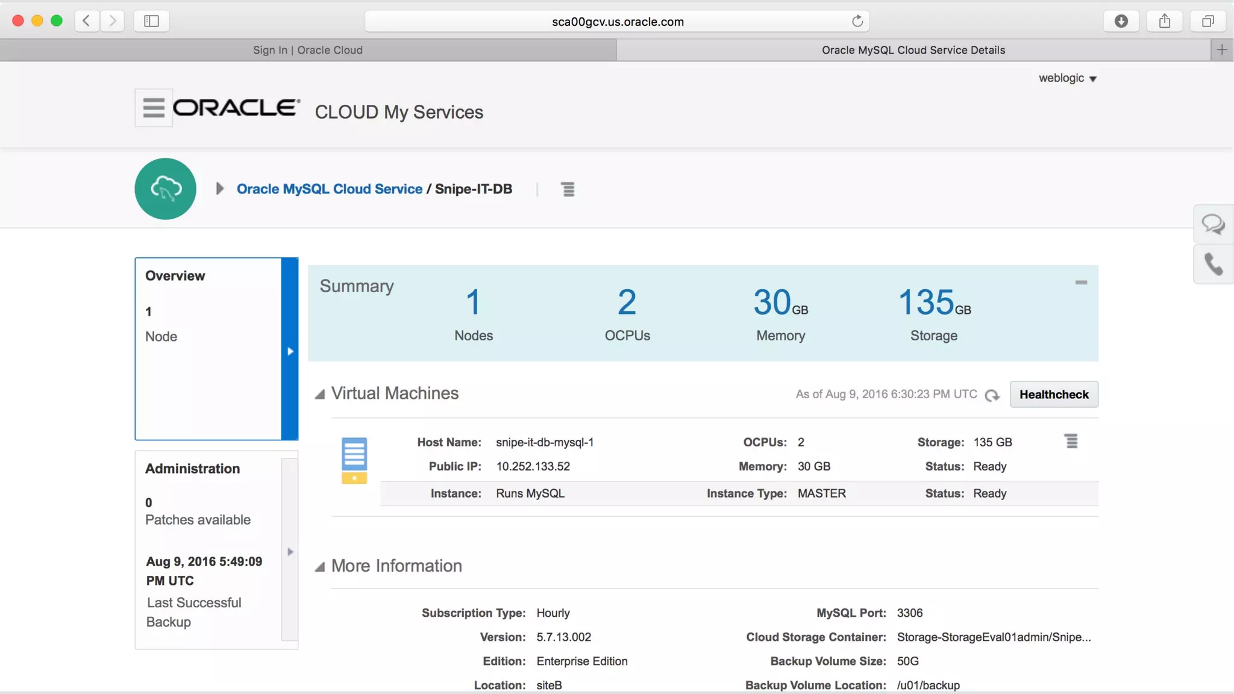Open the Oracle hamburger navigation menu

coord(153,108)
